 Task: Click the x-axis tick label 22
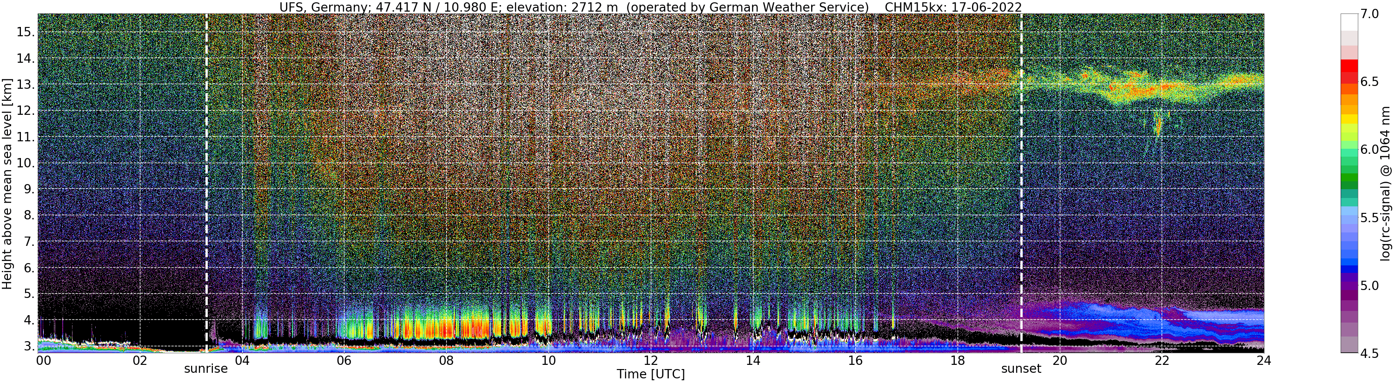pos(1161,361)
